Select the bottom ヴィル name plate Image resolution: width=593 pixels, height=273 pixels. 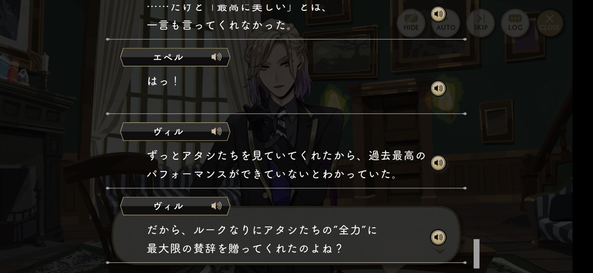(175, 206)
